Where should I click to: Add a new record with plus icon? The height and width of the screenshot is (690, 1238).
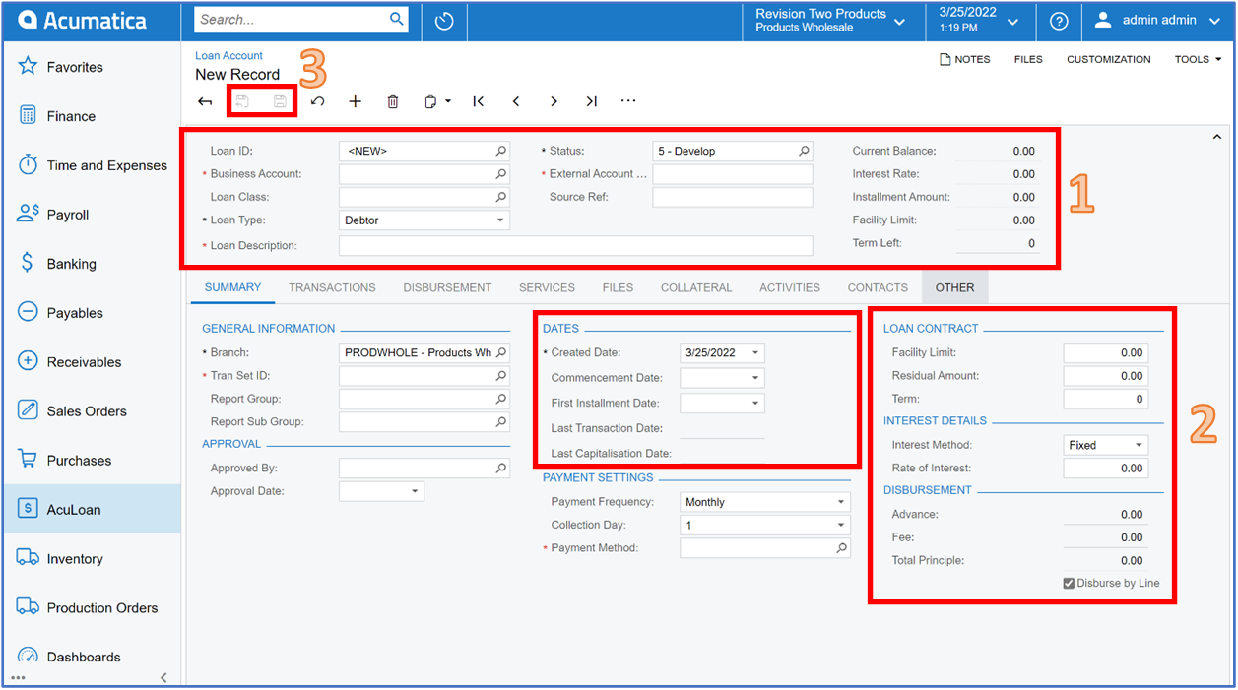pyautogui.click(x=356, y=101)
